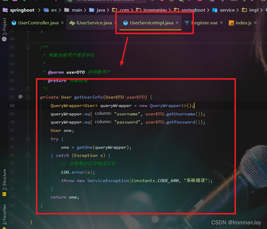
Task: Click the src source folder icon
Action: pyautogui.click(x=46, y=10)
